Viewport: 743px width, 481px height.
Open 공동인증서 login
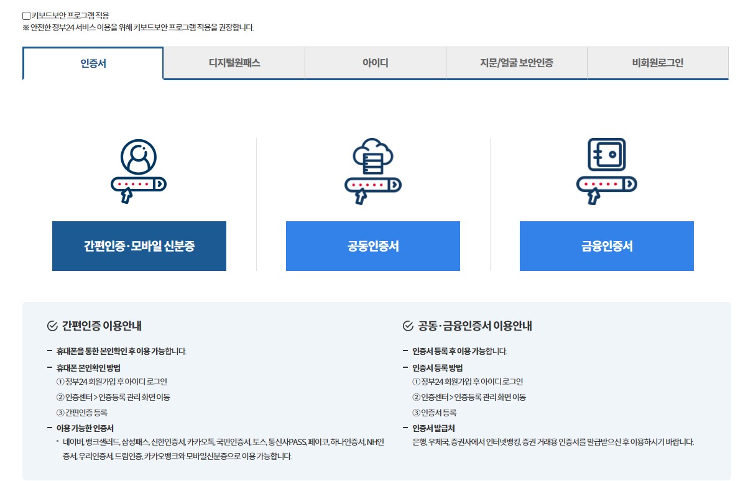[372, 246]
